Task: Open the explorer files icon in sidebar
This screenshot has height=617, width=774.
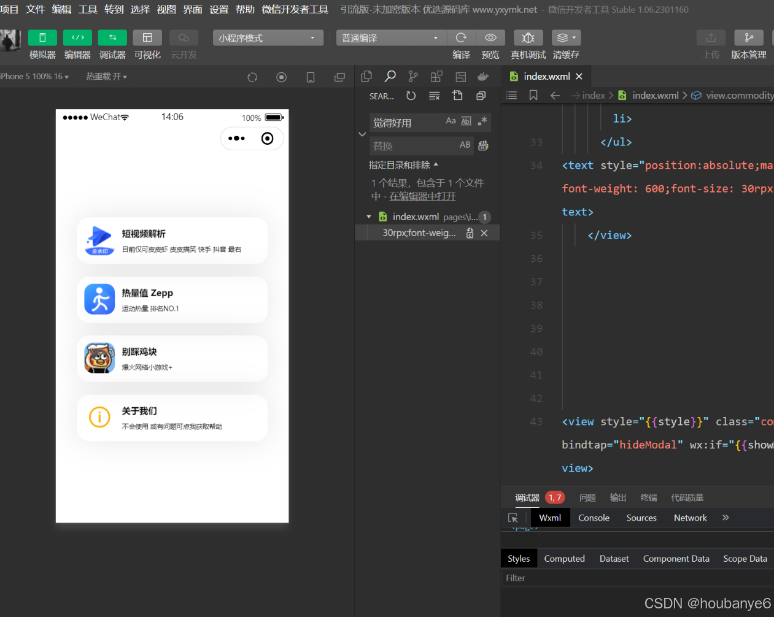Action: click(366, 77)
